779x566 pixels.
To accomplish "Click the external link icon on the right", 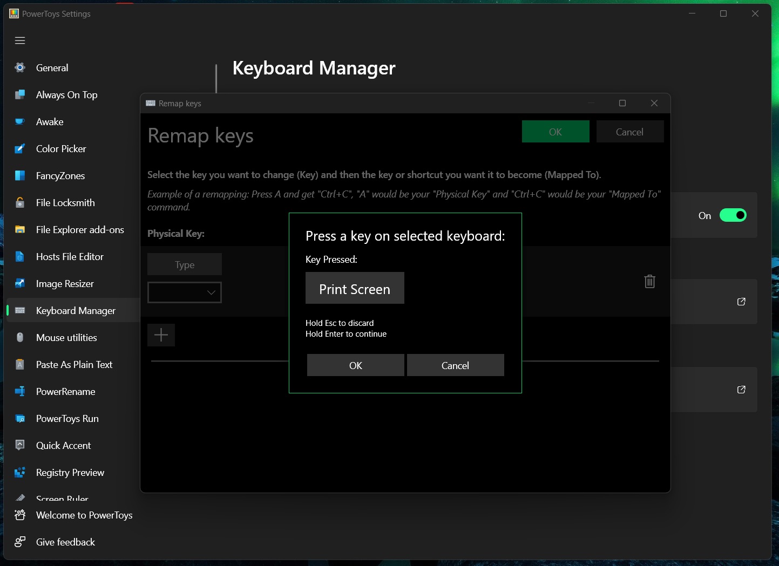I will 741,302.
